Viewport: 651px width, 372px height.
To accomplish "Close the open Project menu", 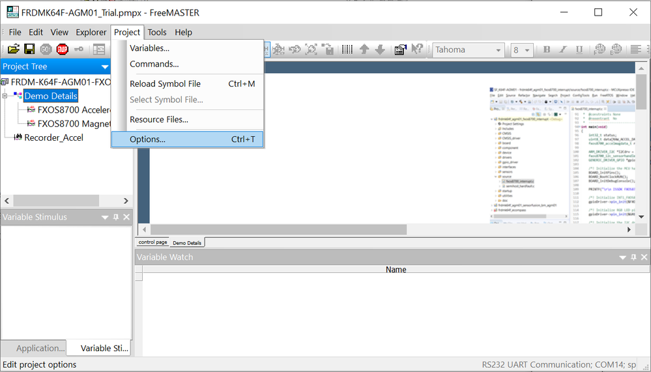I will point(127,32).
